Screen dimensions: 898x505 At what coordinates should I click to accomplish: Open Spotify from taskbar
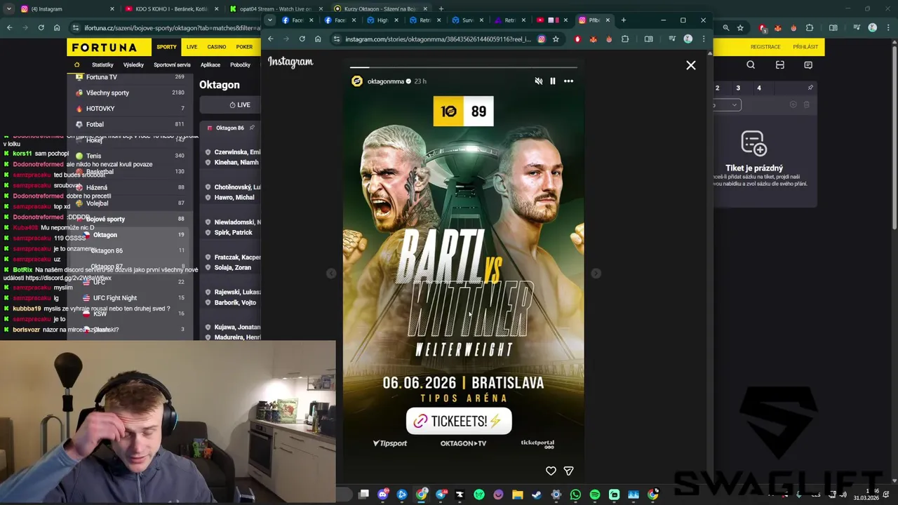pos(595,494)
